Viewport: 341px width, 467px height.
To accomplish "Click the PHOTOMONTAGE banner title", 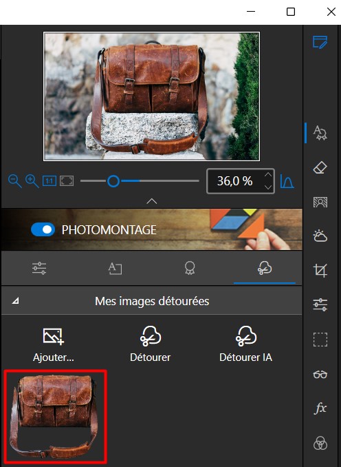I will coord(109,229).
